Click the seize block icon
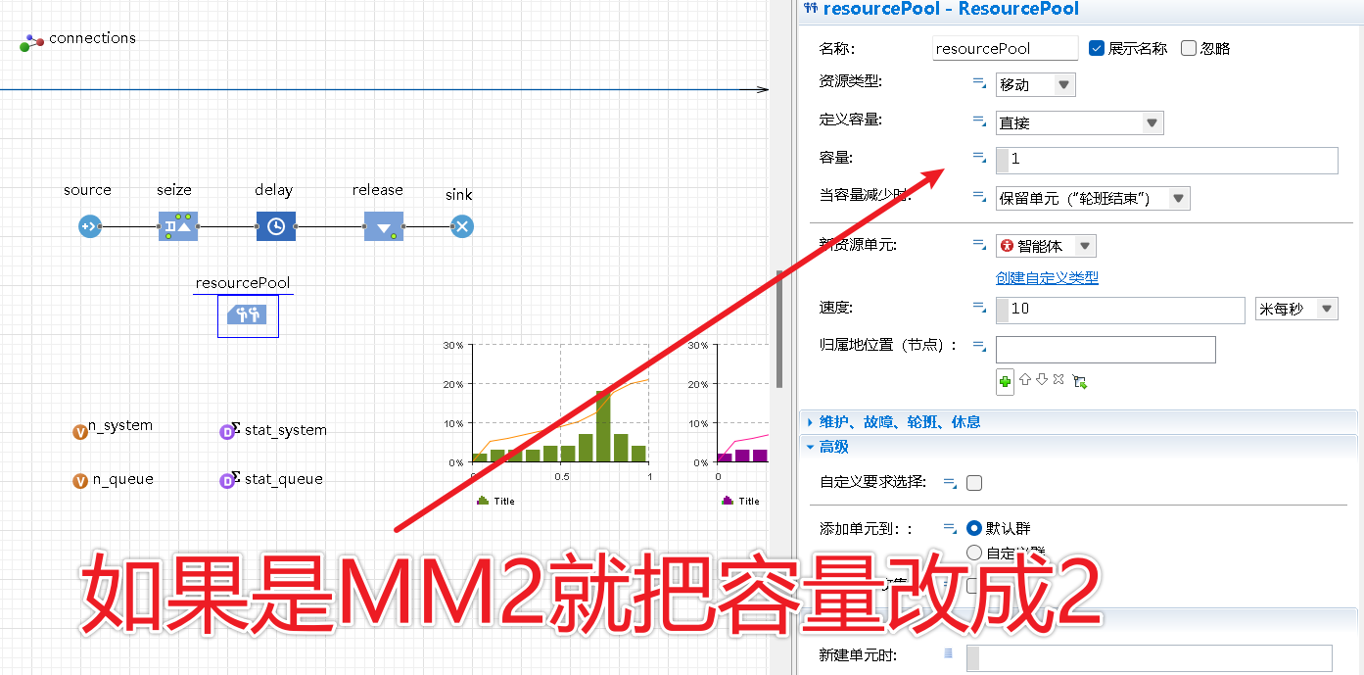 [177, 226]
